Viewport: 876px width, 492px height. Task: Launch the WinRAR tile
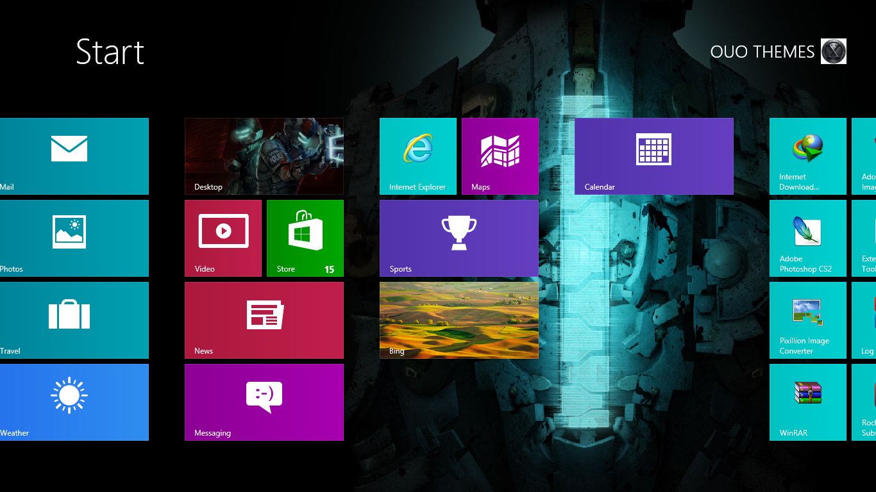tap(808, 402)
